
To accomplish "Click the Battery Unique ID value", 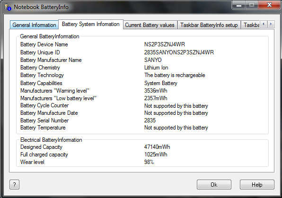I will tap(179, 52).
